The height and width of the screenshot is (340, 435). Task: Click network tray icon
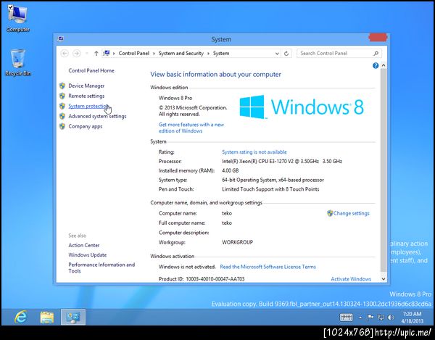coord(381,318)
